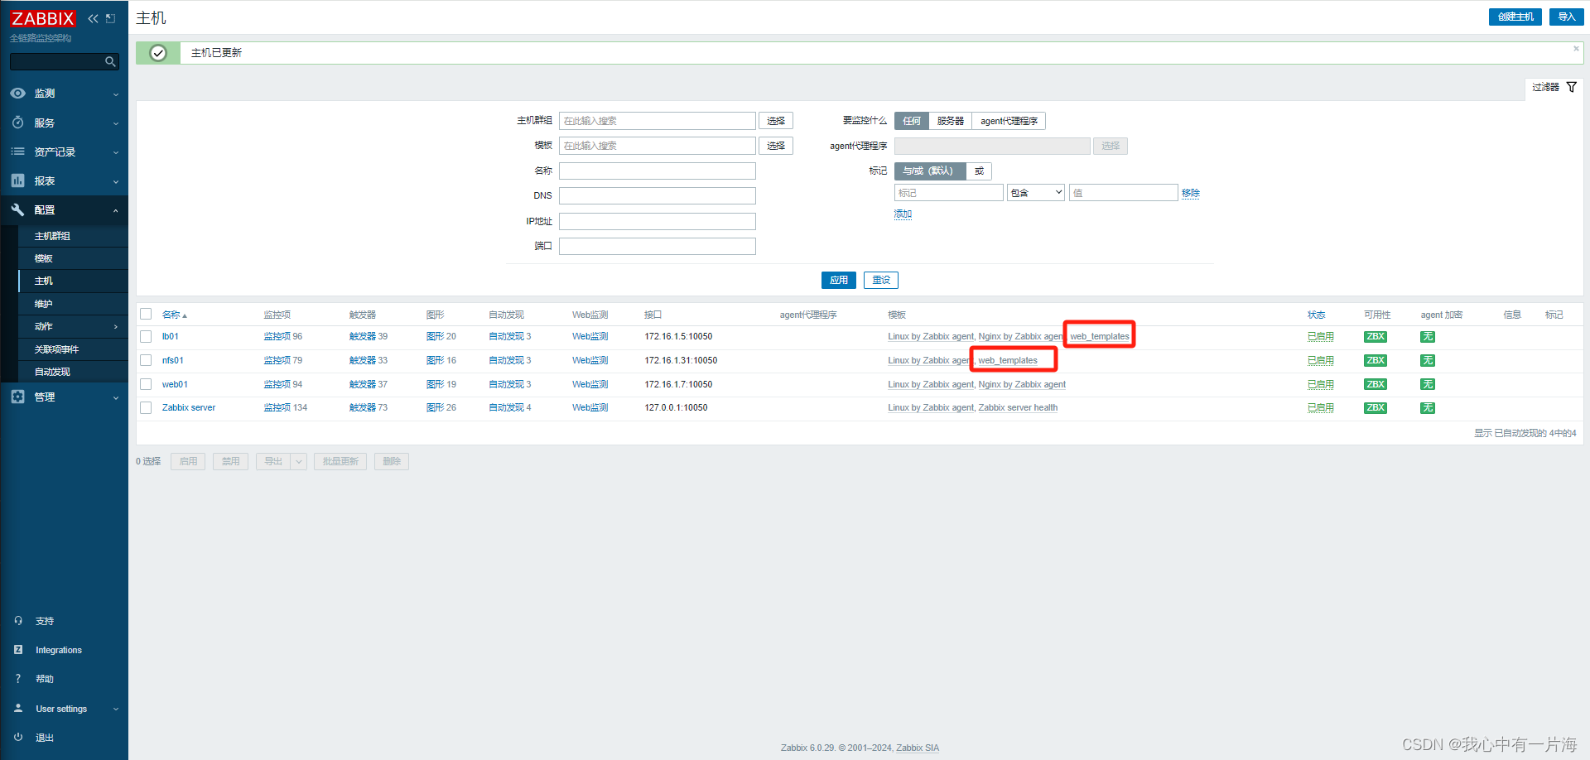Expand the 监测 menu chevron
Viewport: 1590px width, 760px height.
pos(116,94)
